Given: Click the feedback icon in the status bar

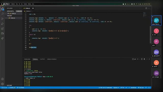Looking at the screenshot, I should [x=146, y=88].
